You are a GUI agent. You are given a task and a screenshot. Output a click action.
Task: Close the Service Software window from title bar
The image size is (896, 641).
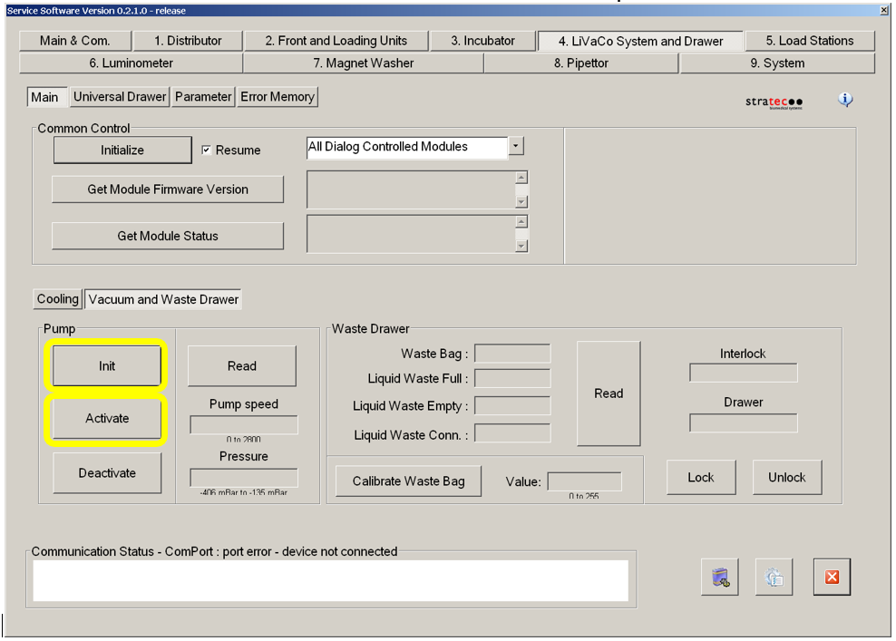coord(883,10)
